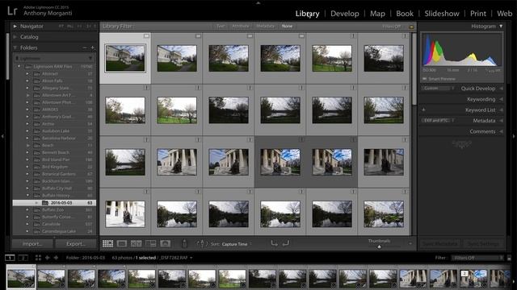The image size is (517, 290).
Task: Click the grid vertical scrollbar
Action: tap(414, 69)
